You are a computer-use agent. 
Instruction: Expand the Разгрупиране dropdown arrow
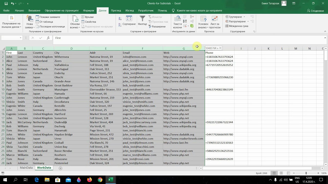[248, 21]
